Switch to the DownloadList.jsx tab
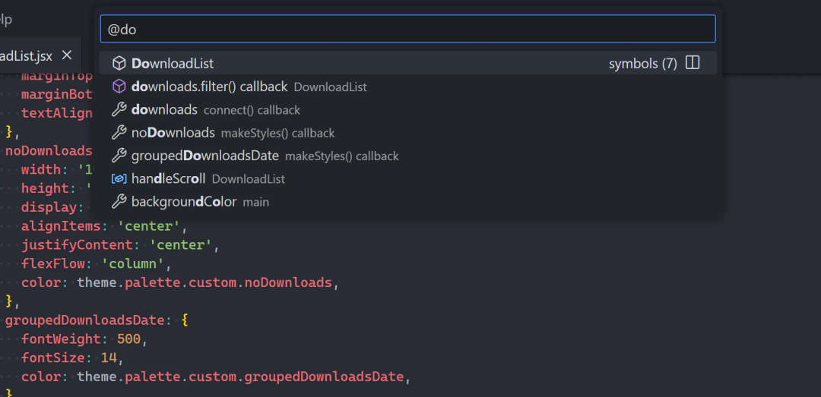The height and width of the screenshot is (397, 821). point(27,55)
